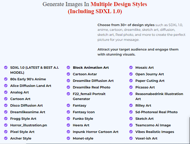The width and height of the screenshot is (190, 144).
Task: Click the checkmark icon beside Mosaic Art
Action: click(131, 68)
